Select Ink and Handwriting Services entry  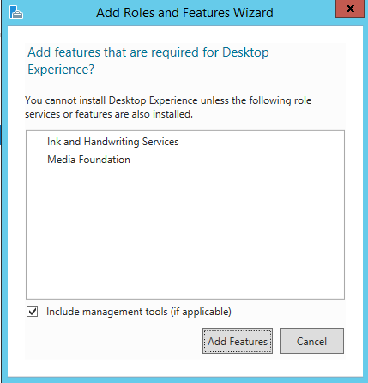click(112, 142)
